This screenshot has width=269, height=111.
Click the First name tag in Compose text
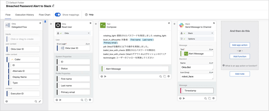point(135,40)
